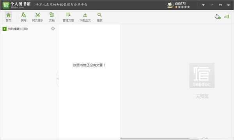Open the title bar dropdown menu arrow
The height and width of the screenshot is (140, 234).
click(x=203, y=5)
